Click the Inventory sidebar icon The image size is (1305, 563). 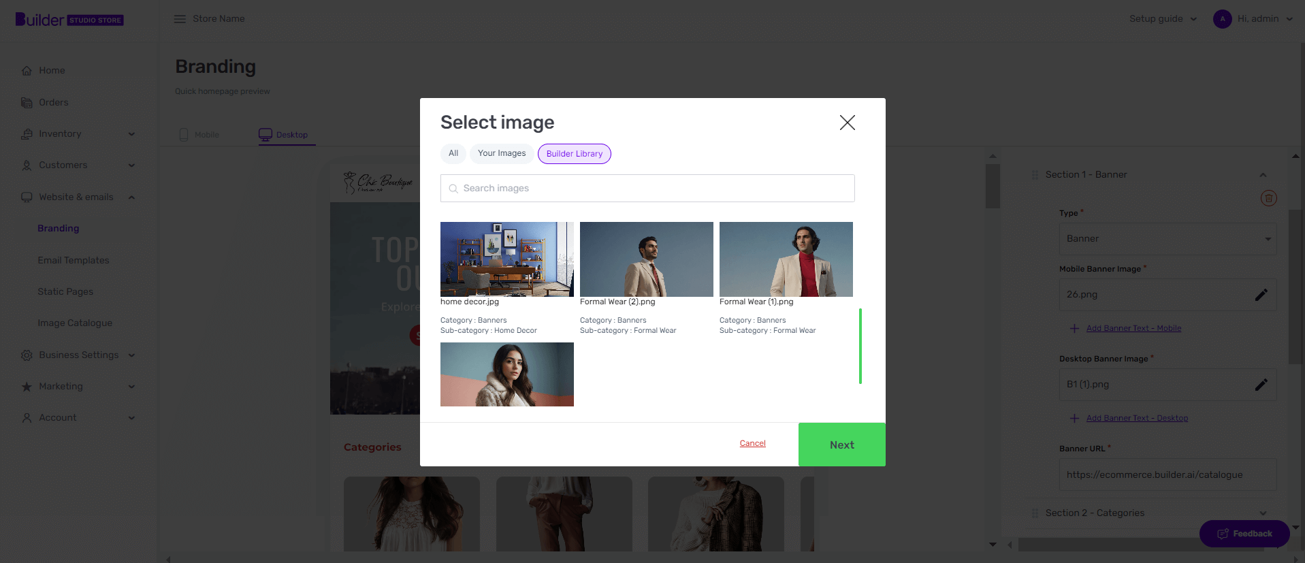point(27,134)
